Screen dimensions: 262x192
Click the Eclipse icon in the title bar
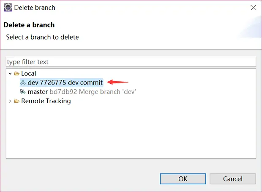point(8,8)
